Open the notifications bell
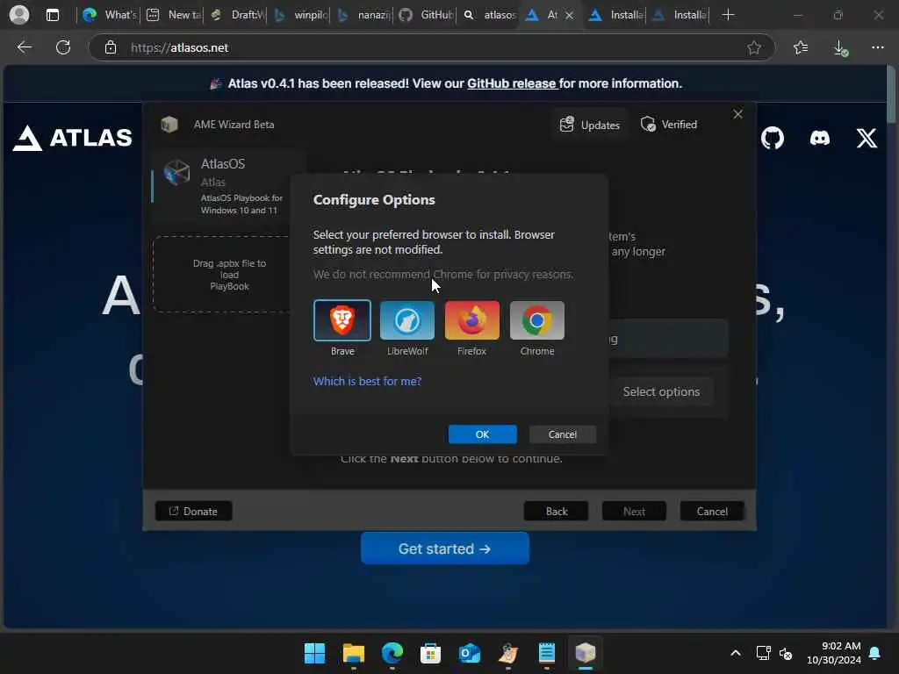The image size is (899, 674). [x=875, y=653]
